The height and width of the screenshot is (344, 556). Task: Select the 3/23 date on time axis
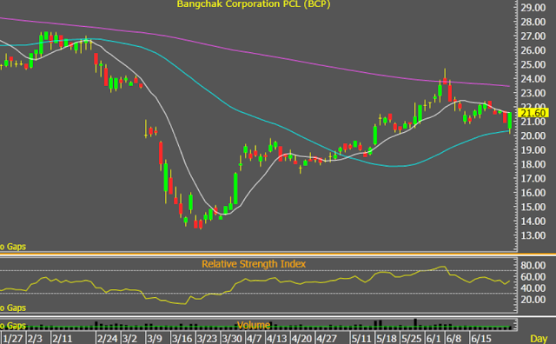coord(207,339)
